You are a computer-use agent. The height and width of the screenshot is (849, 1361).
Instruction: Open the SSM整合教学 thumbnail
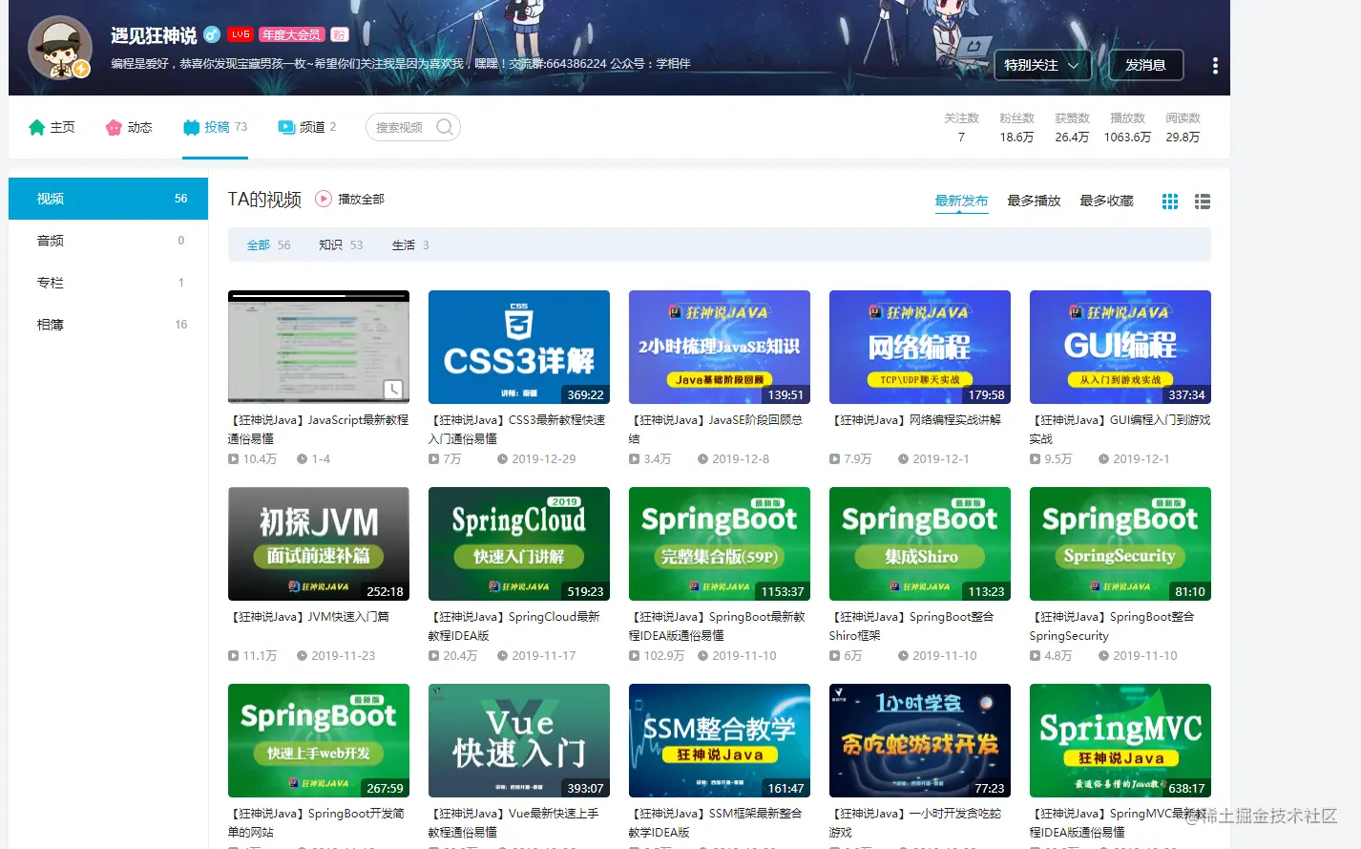(x=720, y=740)
